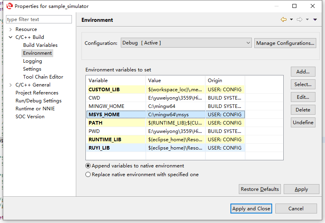The height and width of the screenshot is (223, 325).
Task: Expand the C/C++ General node
Action: (10, 85)
